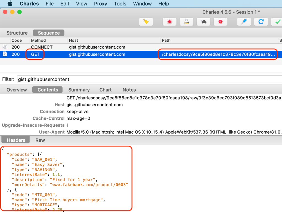Click the Filter text field
The width and height of the screenshot is (282, 212).
[149, 80]
